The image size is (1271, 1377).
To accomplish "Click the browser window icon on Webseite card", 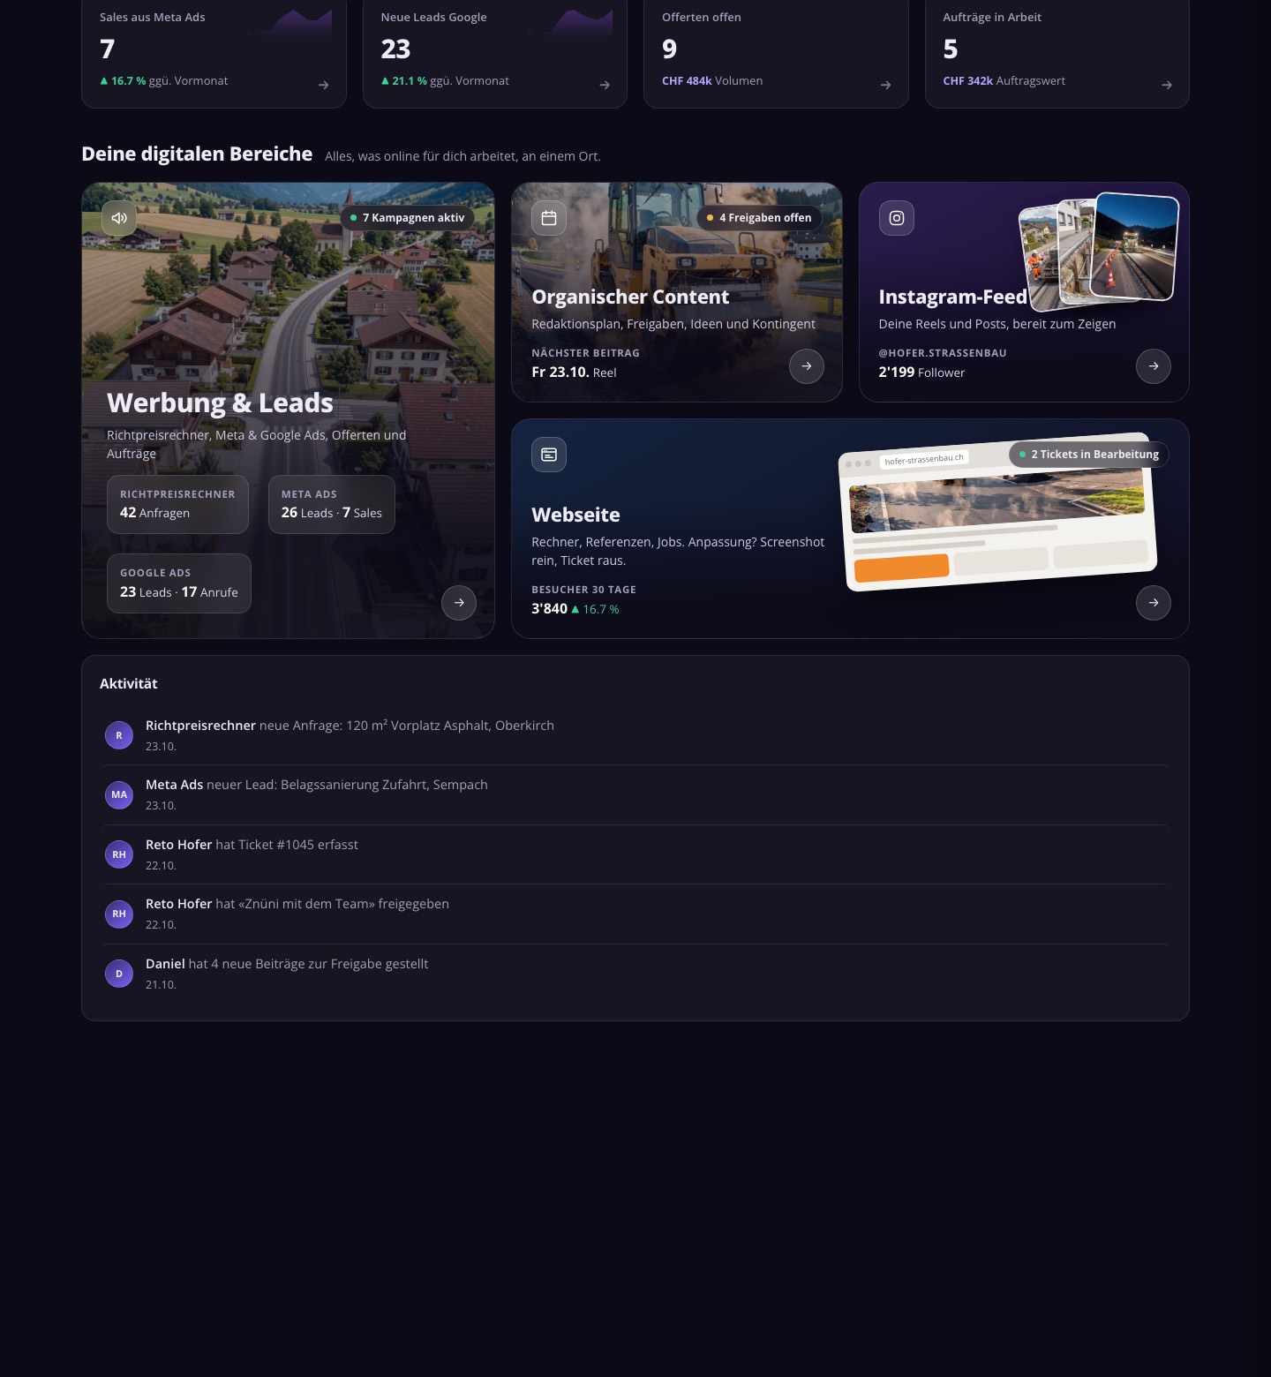I will pos(549,455).
